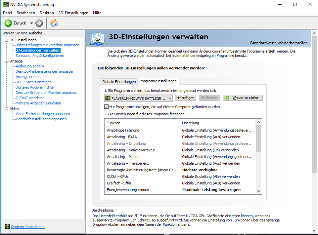The height and width of the screenshot is (235, 318).
Task: Click the NVIDIA eye icon on Wiederherstellen button
Action: pos(227,98)
